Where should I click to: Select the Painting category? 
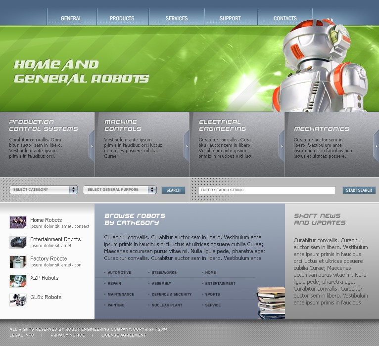pos(116,305)
